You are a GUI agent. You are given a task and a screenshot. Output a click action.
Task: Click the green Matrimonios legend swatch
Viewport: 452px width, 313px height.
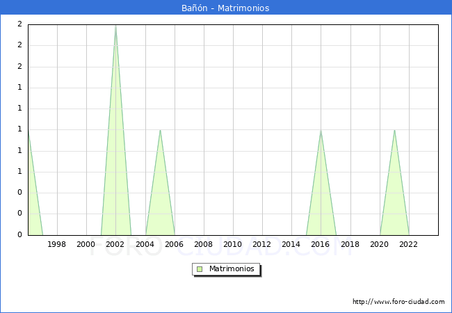[200, 269]
